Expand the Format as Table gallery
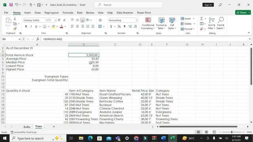The image size is (253, 142). 161,24
